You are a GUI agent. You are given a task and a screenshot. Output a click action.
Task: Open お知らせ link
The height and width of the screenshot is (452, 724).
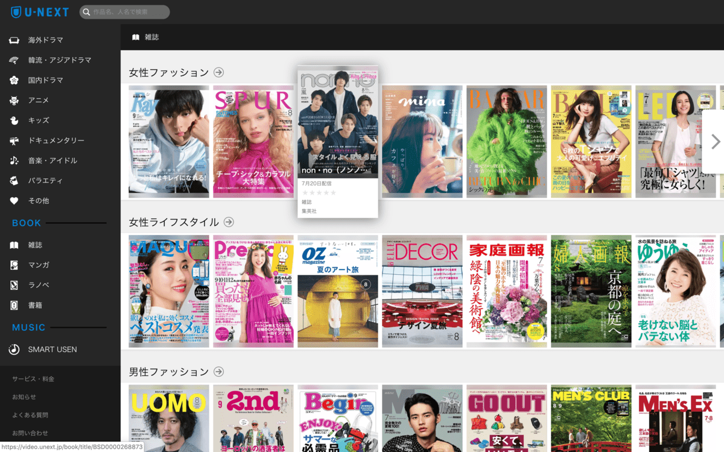[24, 397]
